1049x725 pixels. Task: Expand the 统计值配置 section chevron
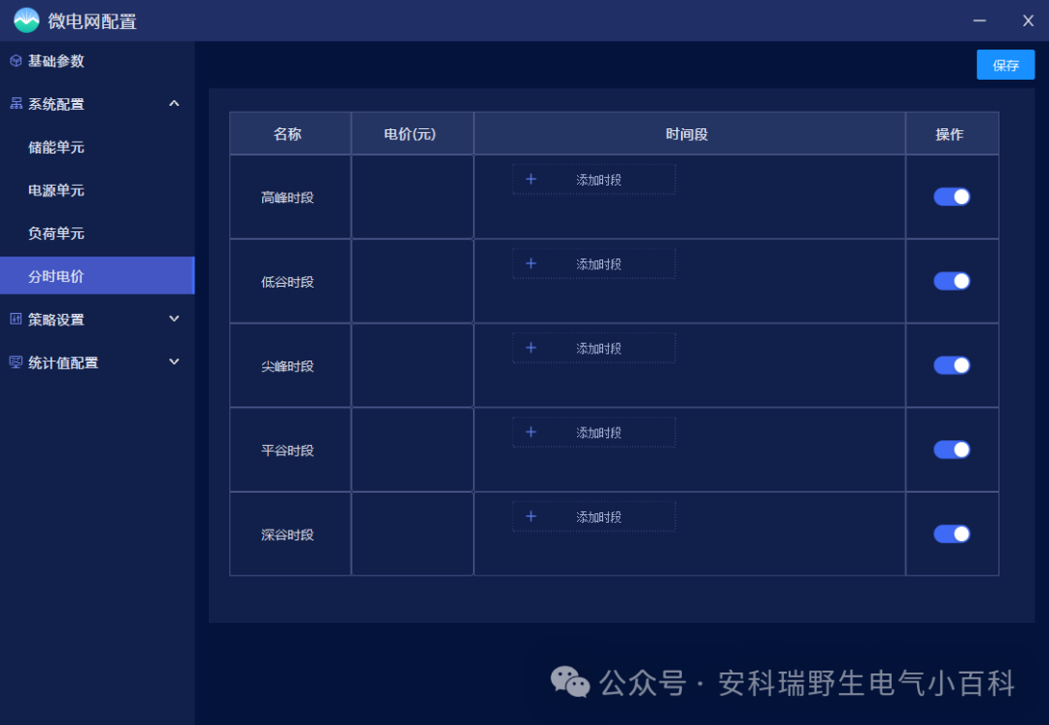[175, 362]
